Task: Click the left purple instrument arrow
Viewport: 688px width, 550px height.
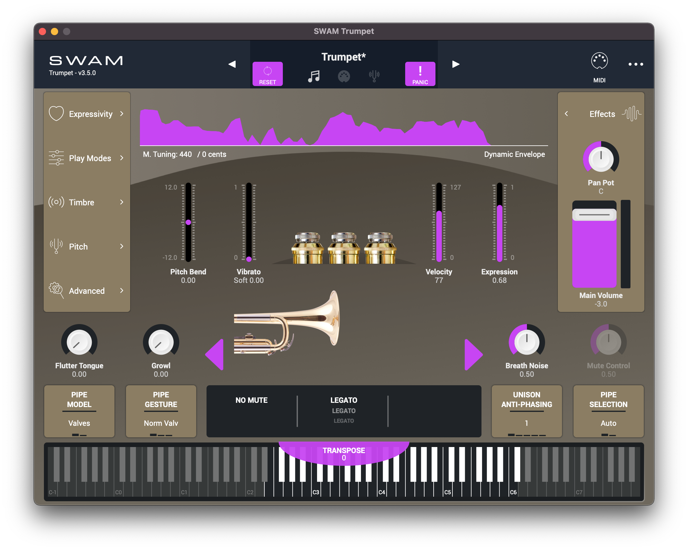Action: 214,355
